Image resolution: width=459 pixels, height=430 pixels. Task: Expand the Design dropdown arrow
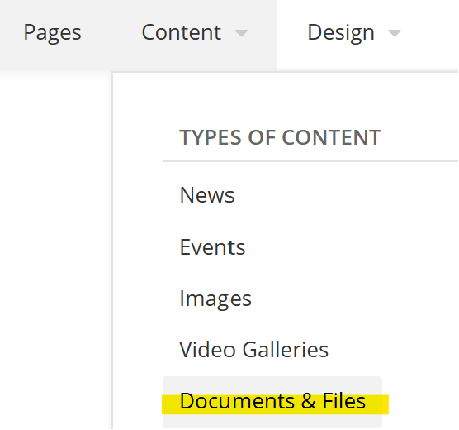(x=395, y=33)
